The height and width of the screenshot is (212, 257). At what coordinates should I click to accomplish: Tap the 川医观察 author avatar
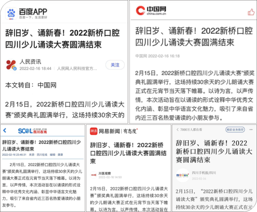click(x=94, y=174)
